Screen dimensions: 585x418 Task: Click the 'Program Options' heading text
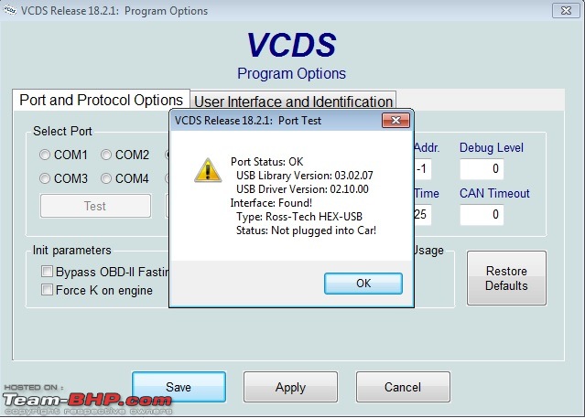tap(291, 73)
